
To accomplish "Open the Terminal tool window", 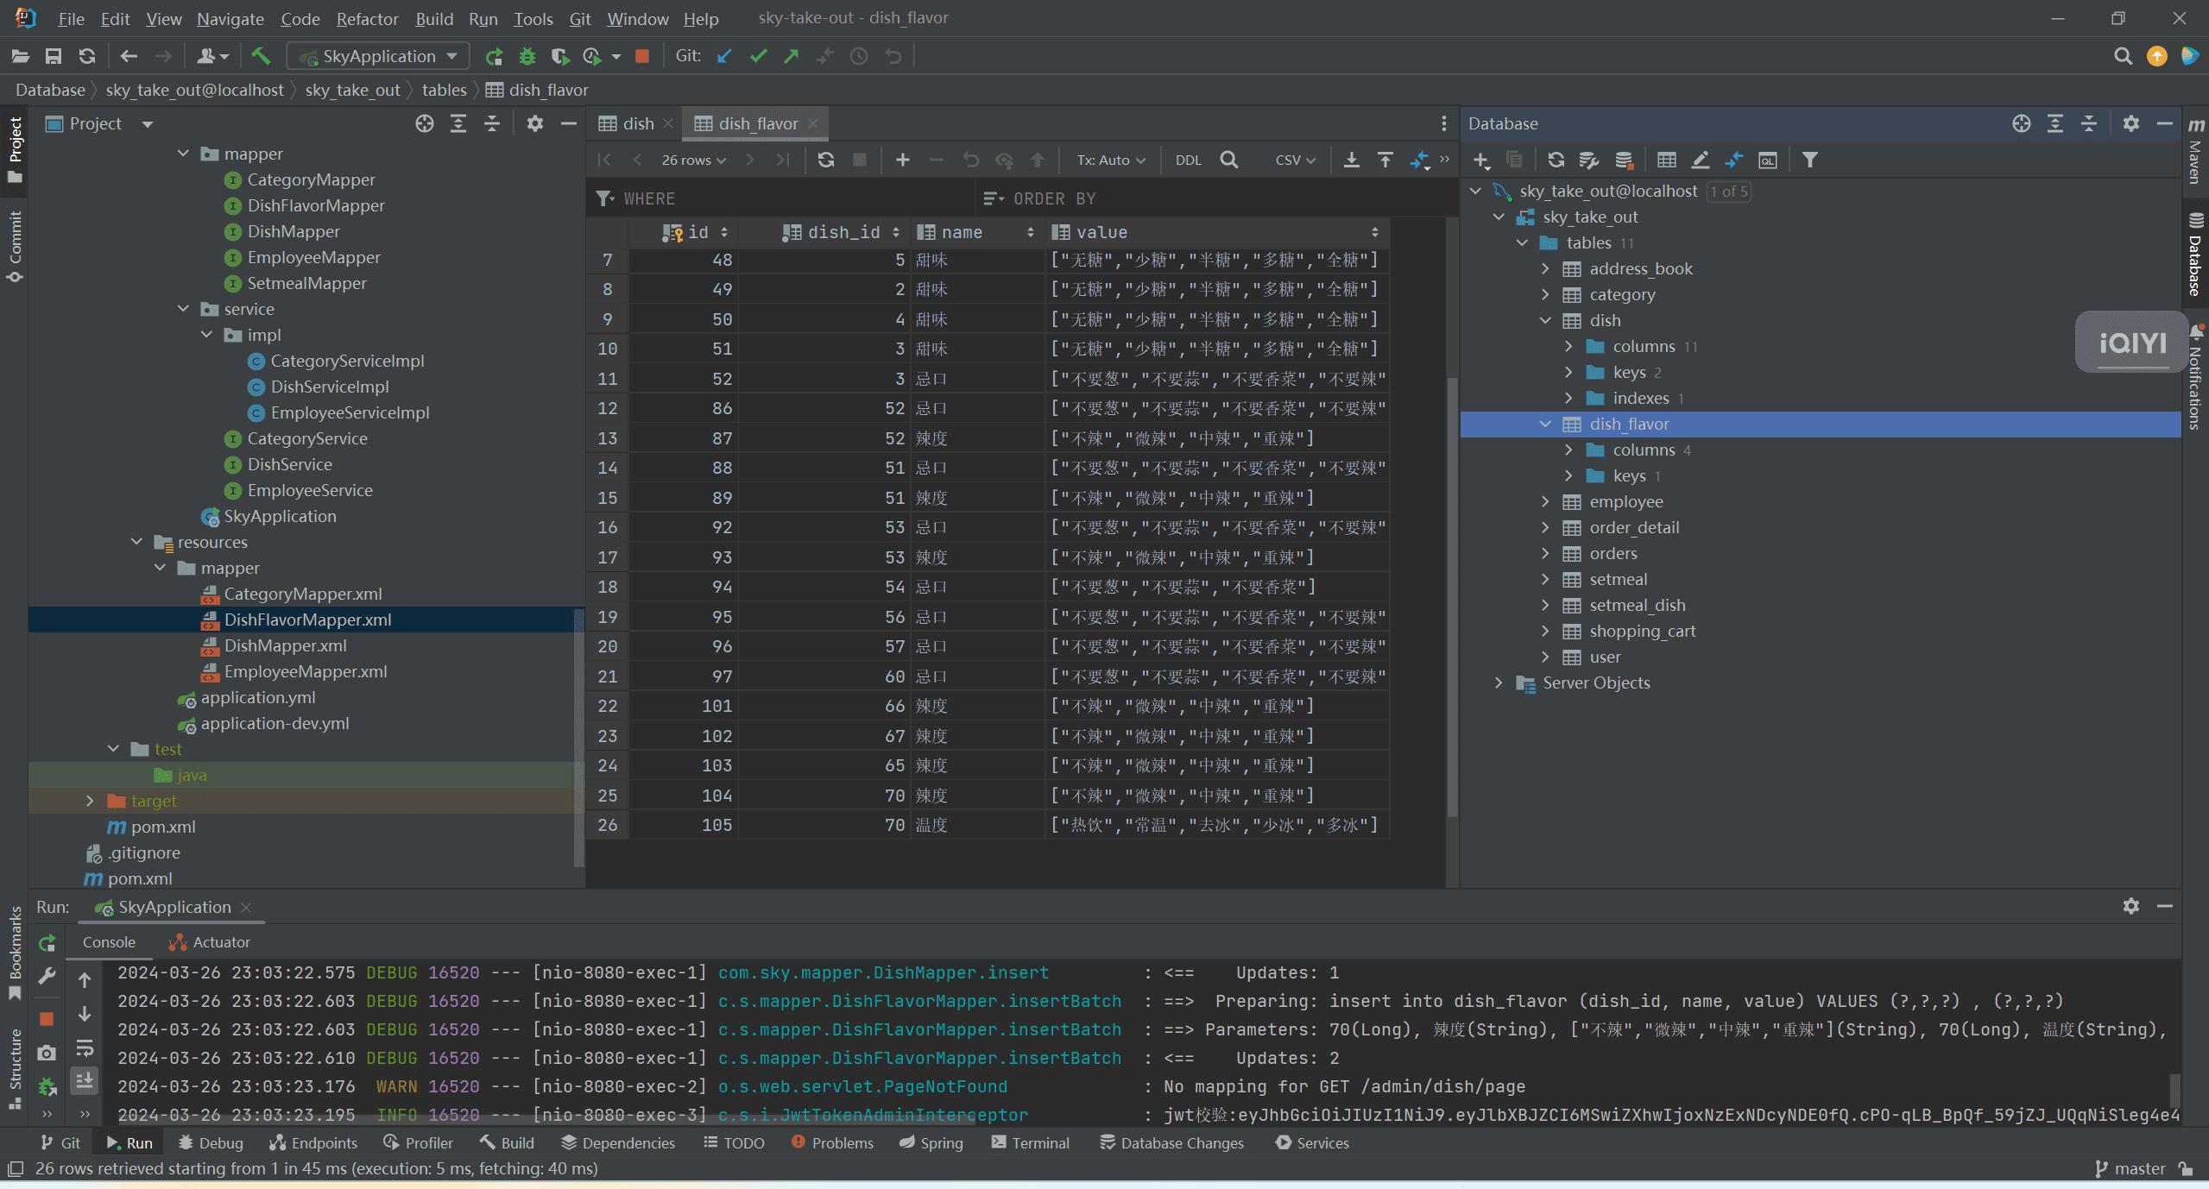I will [x=1030, y=1142].
